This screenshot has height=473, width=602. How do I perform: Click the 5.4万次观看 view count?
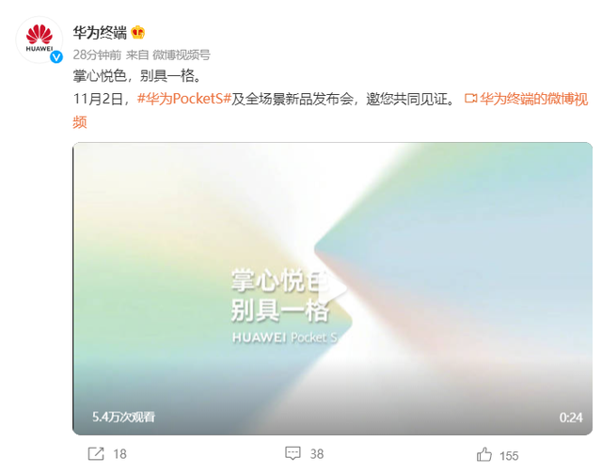123,417
